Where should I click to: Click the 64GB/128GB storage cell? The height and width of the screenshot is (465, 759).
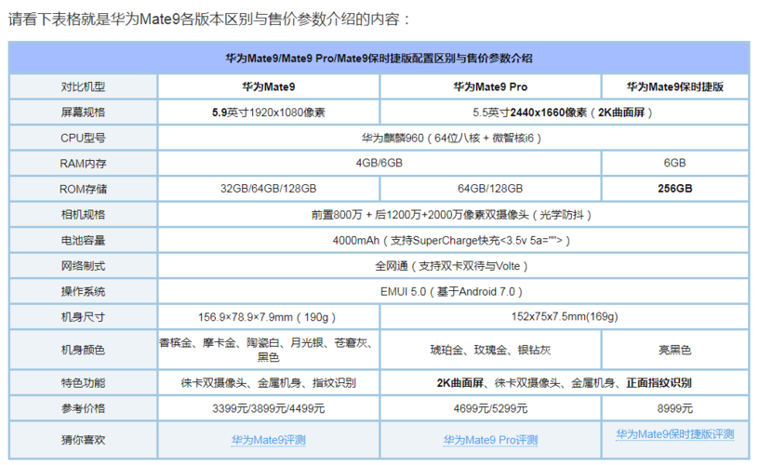pyautogui.click(x=490, y=189)
